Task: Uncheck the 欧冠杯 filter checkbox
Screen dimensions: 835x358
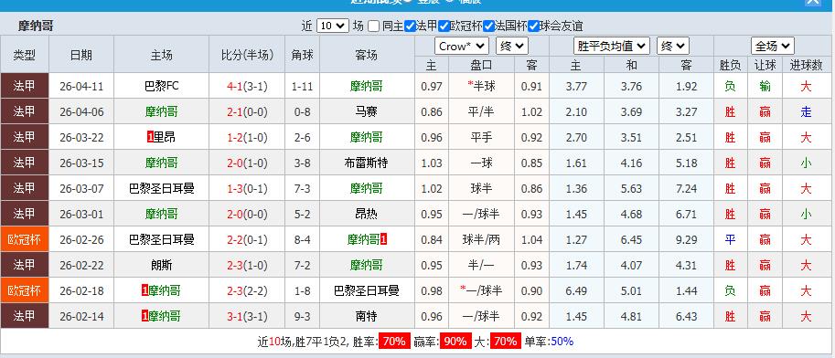Action: 444,26
